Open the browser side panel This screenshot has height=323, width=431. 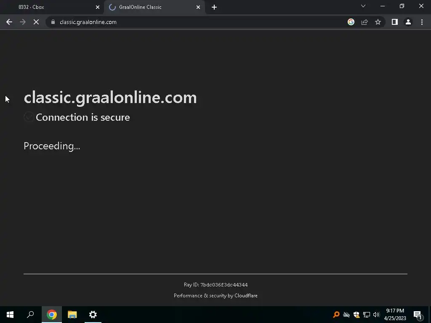395,22
